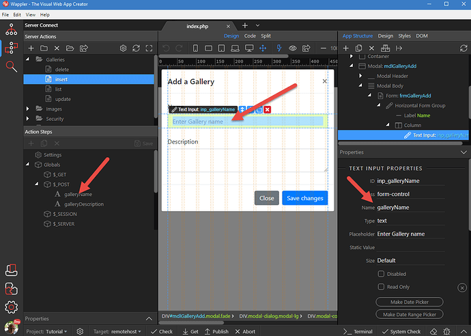Expand Server Actions panel to fullscreen
Screen dimensions: 471x336
tap(149, 48)
